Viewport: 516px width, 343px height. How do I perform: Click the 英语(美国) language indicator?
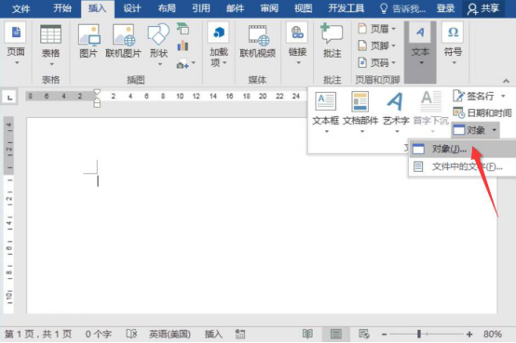[x=170, y=334]
